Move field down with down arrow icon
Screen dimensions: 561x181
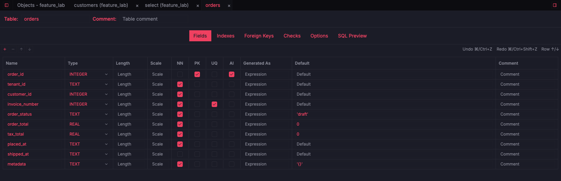[x=30, y=49]
